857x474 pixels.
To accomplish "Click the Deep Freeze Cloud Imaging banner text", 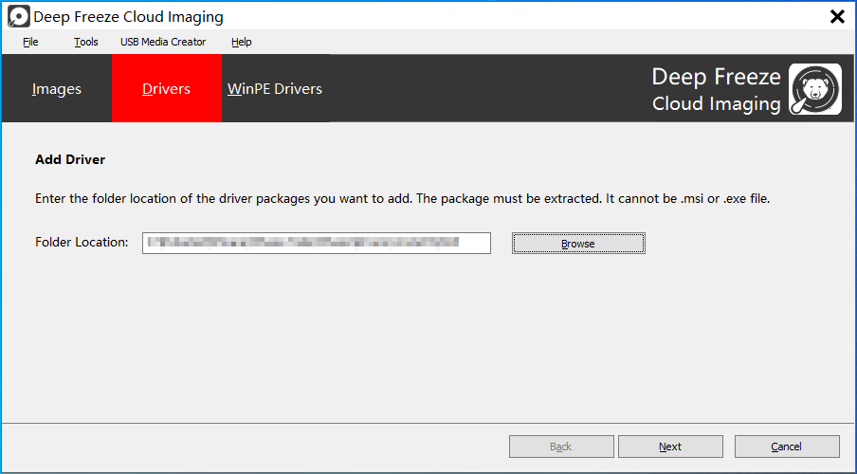I will 716,90.
